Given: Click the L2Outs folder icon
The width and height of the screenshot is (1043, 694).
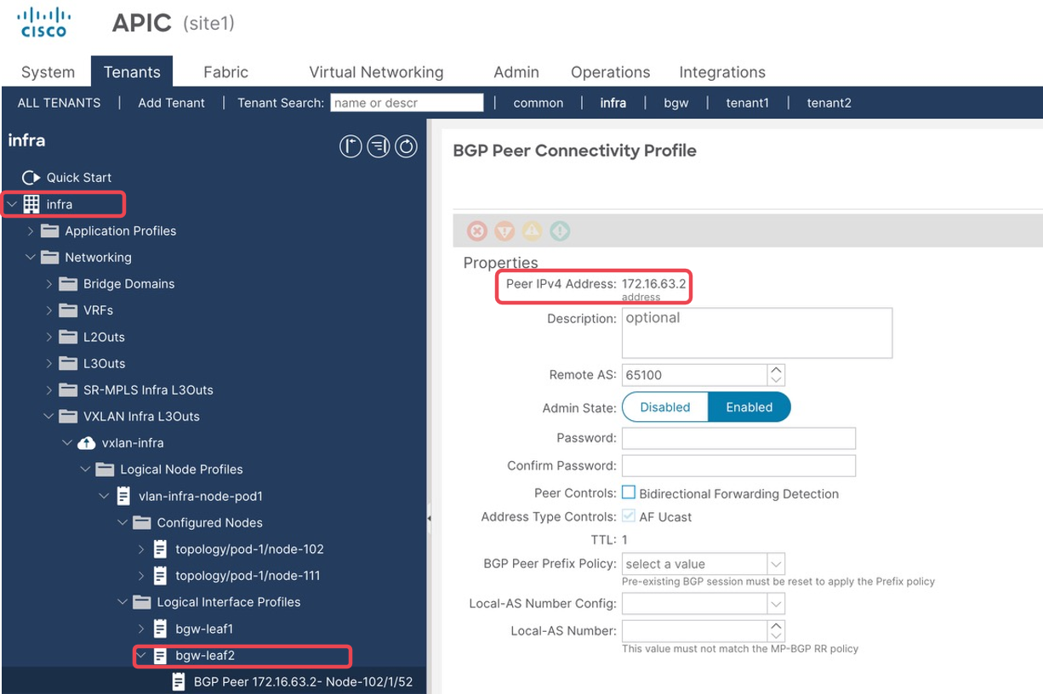Looking at the screenshot, I should tap(68, 337).
